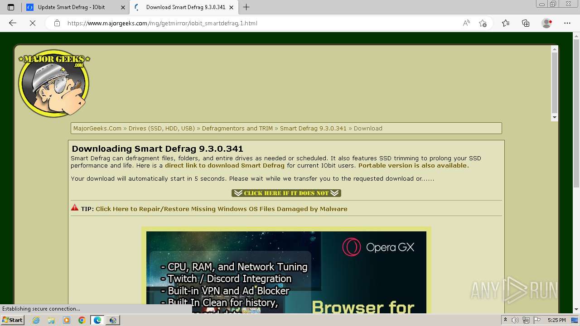Open File Explorer from taskbar
580x326 pixels.
[x=51, y=320]
